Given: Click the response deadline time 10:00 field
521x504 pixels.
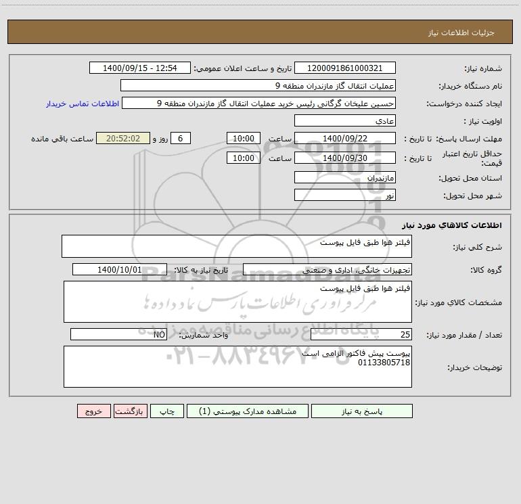Looking at the screenshot, I should (243, 138).
